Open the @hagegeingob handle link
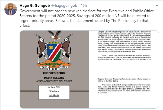This screenshot has width=163, height=110. coord(64,5)
